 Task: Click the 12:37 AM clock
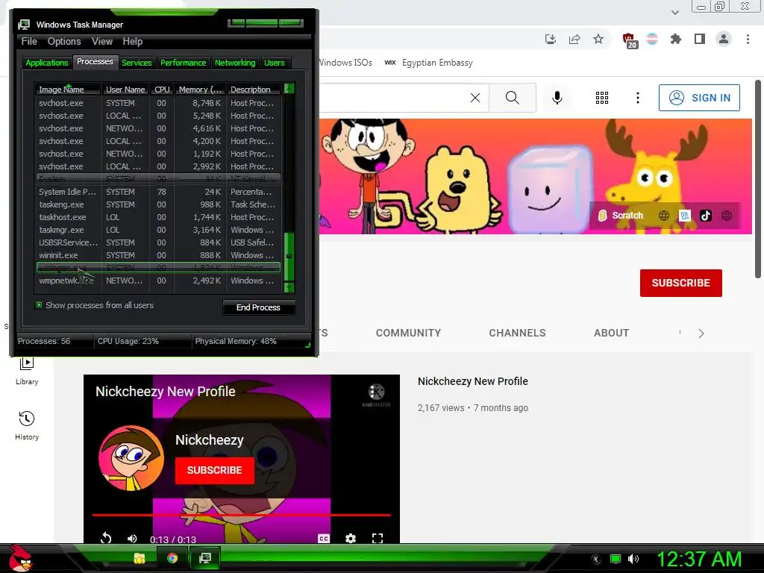click(x=698, y=559)
